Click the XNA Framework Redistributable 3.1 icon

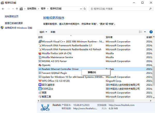(x=40, y=45)
